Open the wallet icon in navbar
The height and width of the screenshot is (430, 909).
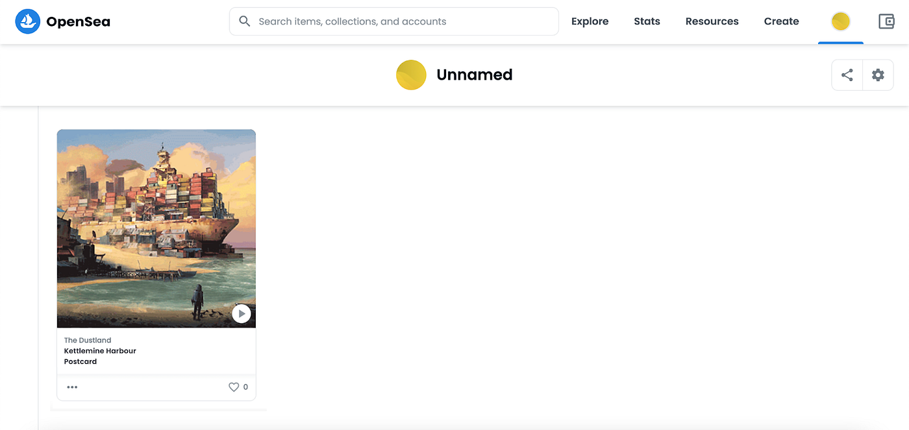886,21
